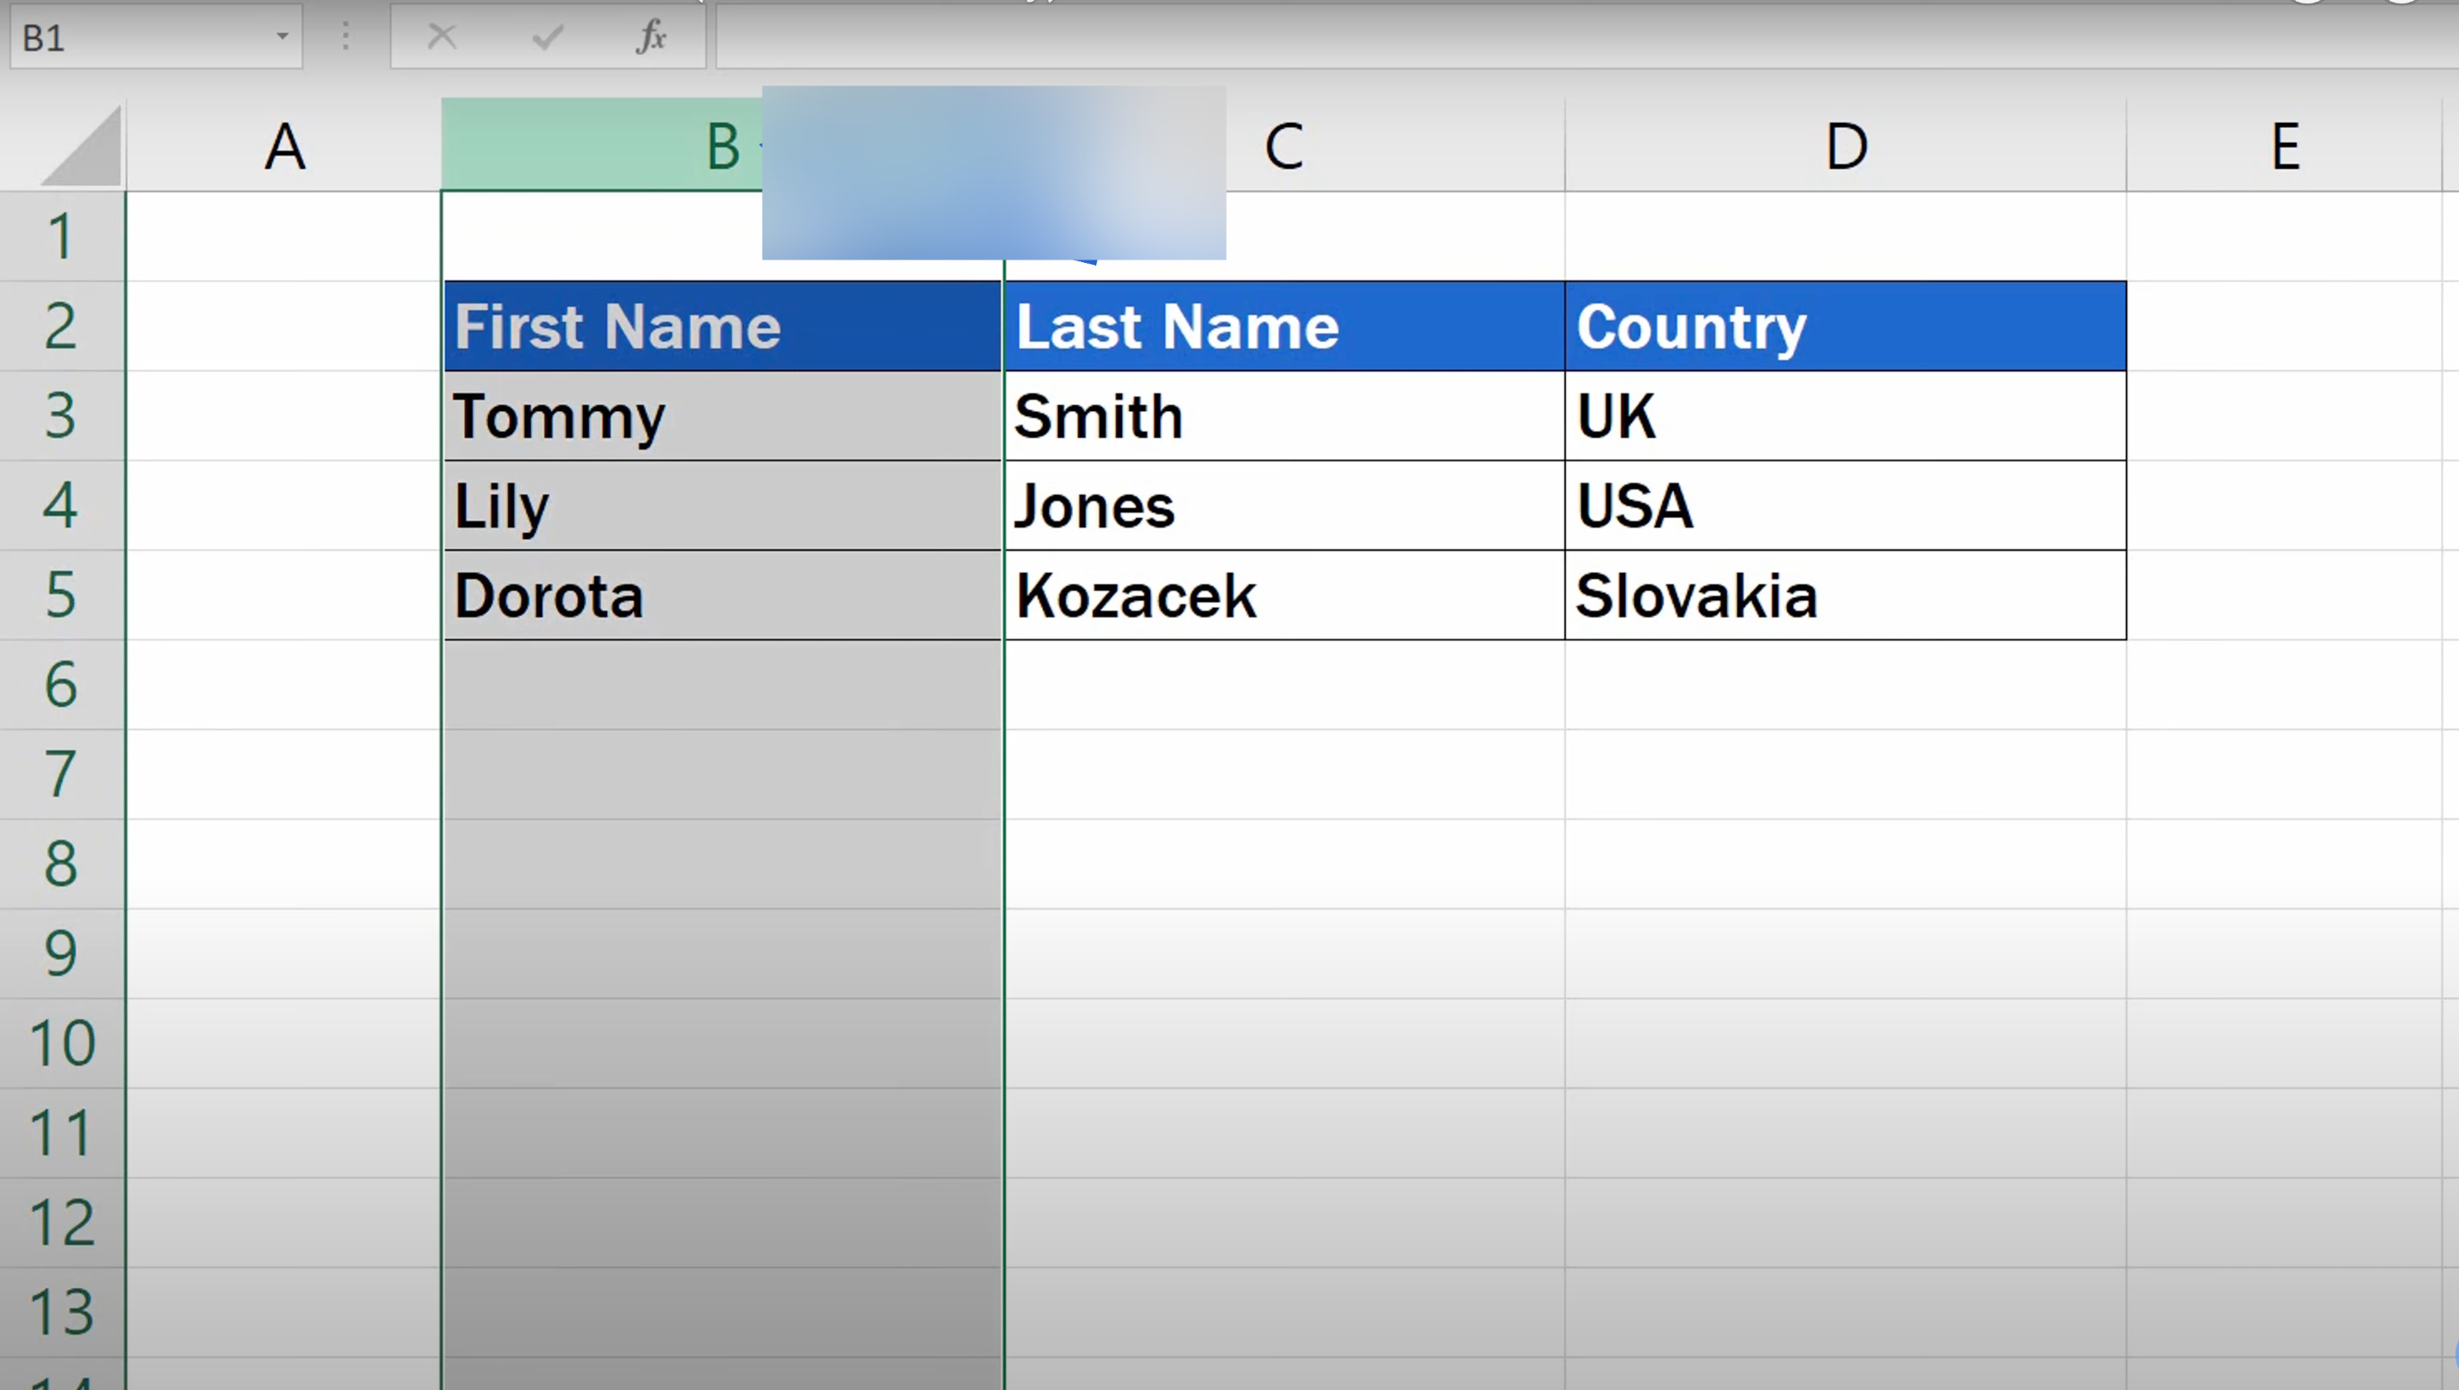2459x1390 pixels.
Task: Select row 3 by its row header
Action: click(x=61, y=416)
